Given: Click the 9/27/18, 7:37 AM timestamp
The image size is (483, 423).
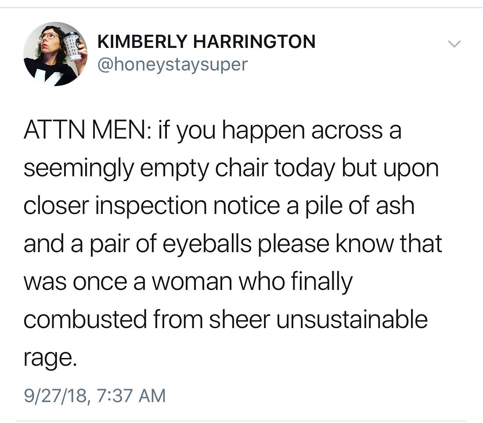Looking at the screenshot, I should click(95, 395).
